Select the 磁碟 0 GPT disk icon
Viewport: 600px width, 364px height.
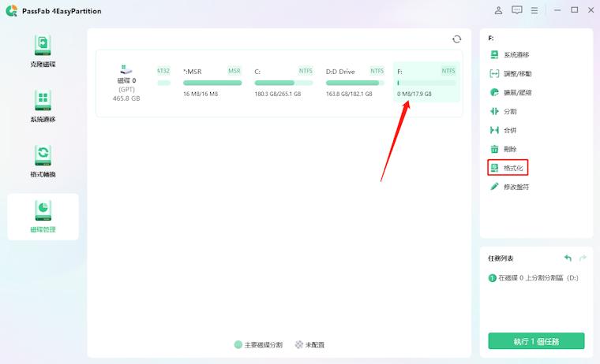126,69
